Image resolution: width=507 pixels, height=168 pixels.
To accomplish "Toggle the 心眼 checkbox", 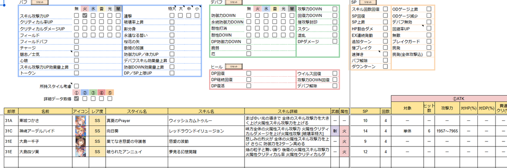I will point(76,61).
